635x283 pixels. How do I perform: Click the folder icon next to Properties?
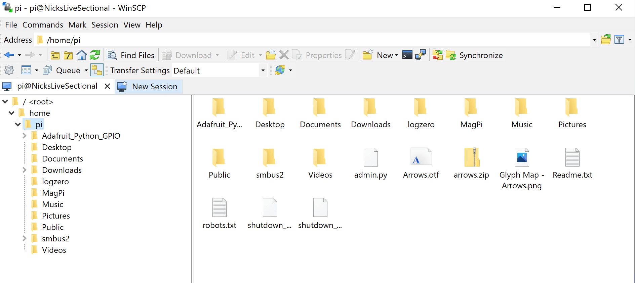click(271, 55)
